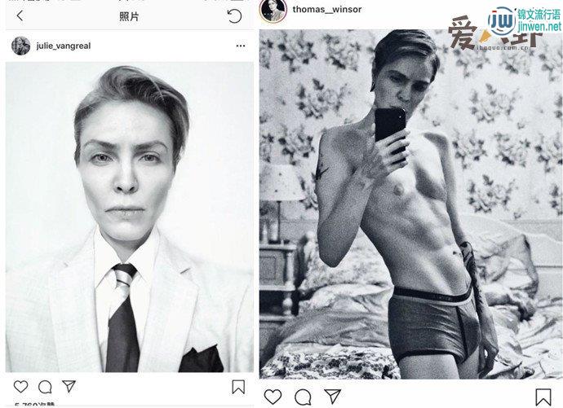563x408 pixels.
Task: Visit the thomas__winsor username link
Action: [x=327, y=9]
